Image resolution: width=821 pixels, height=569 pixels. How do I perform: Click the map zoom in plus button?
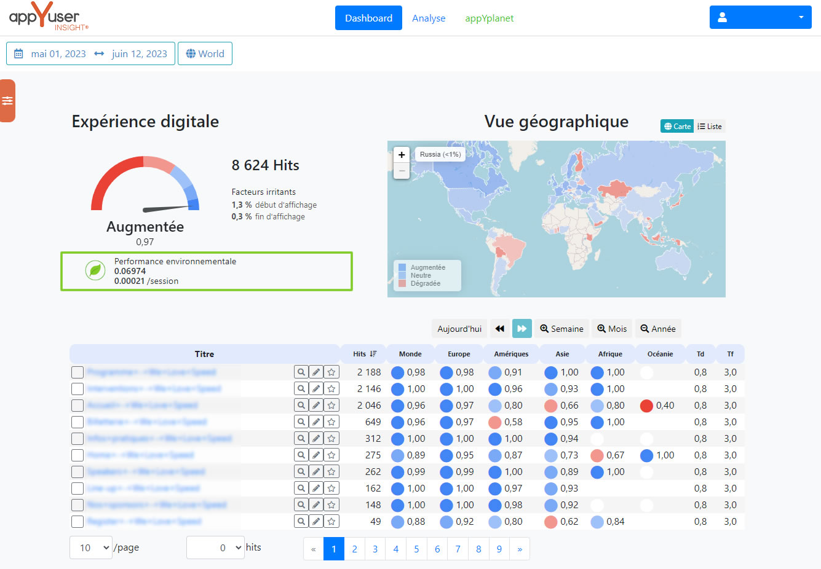pyautogui.click(x=402, y=155)
